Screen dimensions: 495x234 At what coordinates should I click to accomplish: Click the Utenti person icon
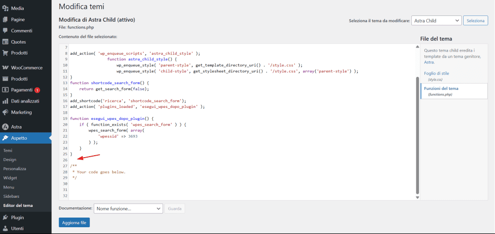click(5, 228)
